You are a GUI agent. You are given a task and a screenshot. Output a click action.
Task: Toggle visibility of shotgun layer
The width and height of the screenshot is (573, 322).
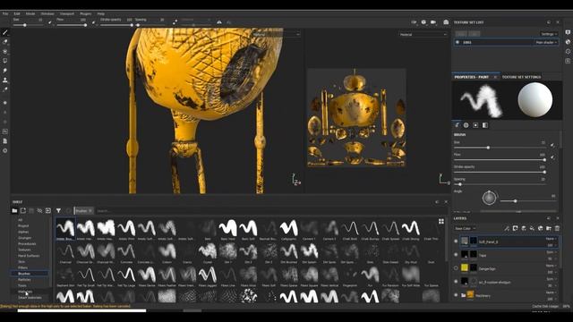456,282
